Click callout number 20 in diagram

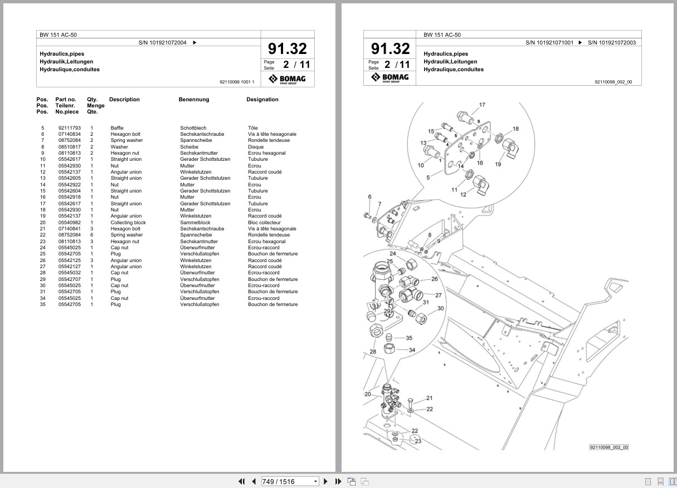coord(368,395)
